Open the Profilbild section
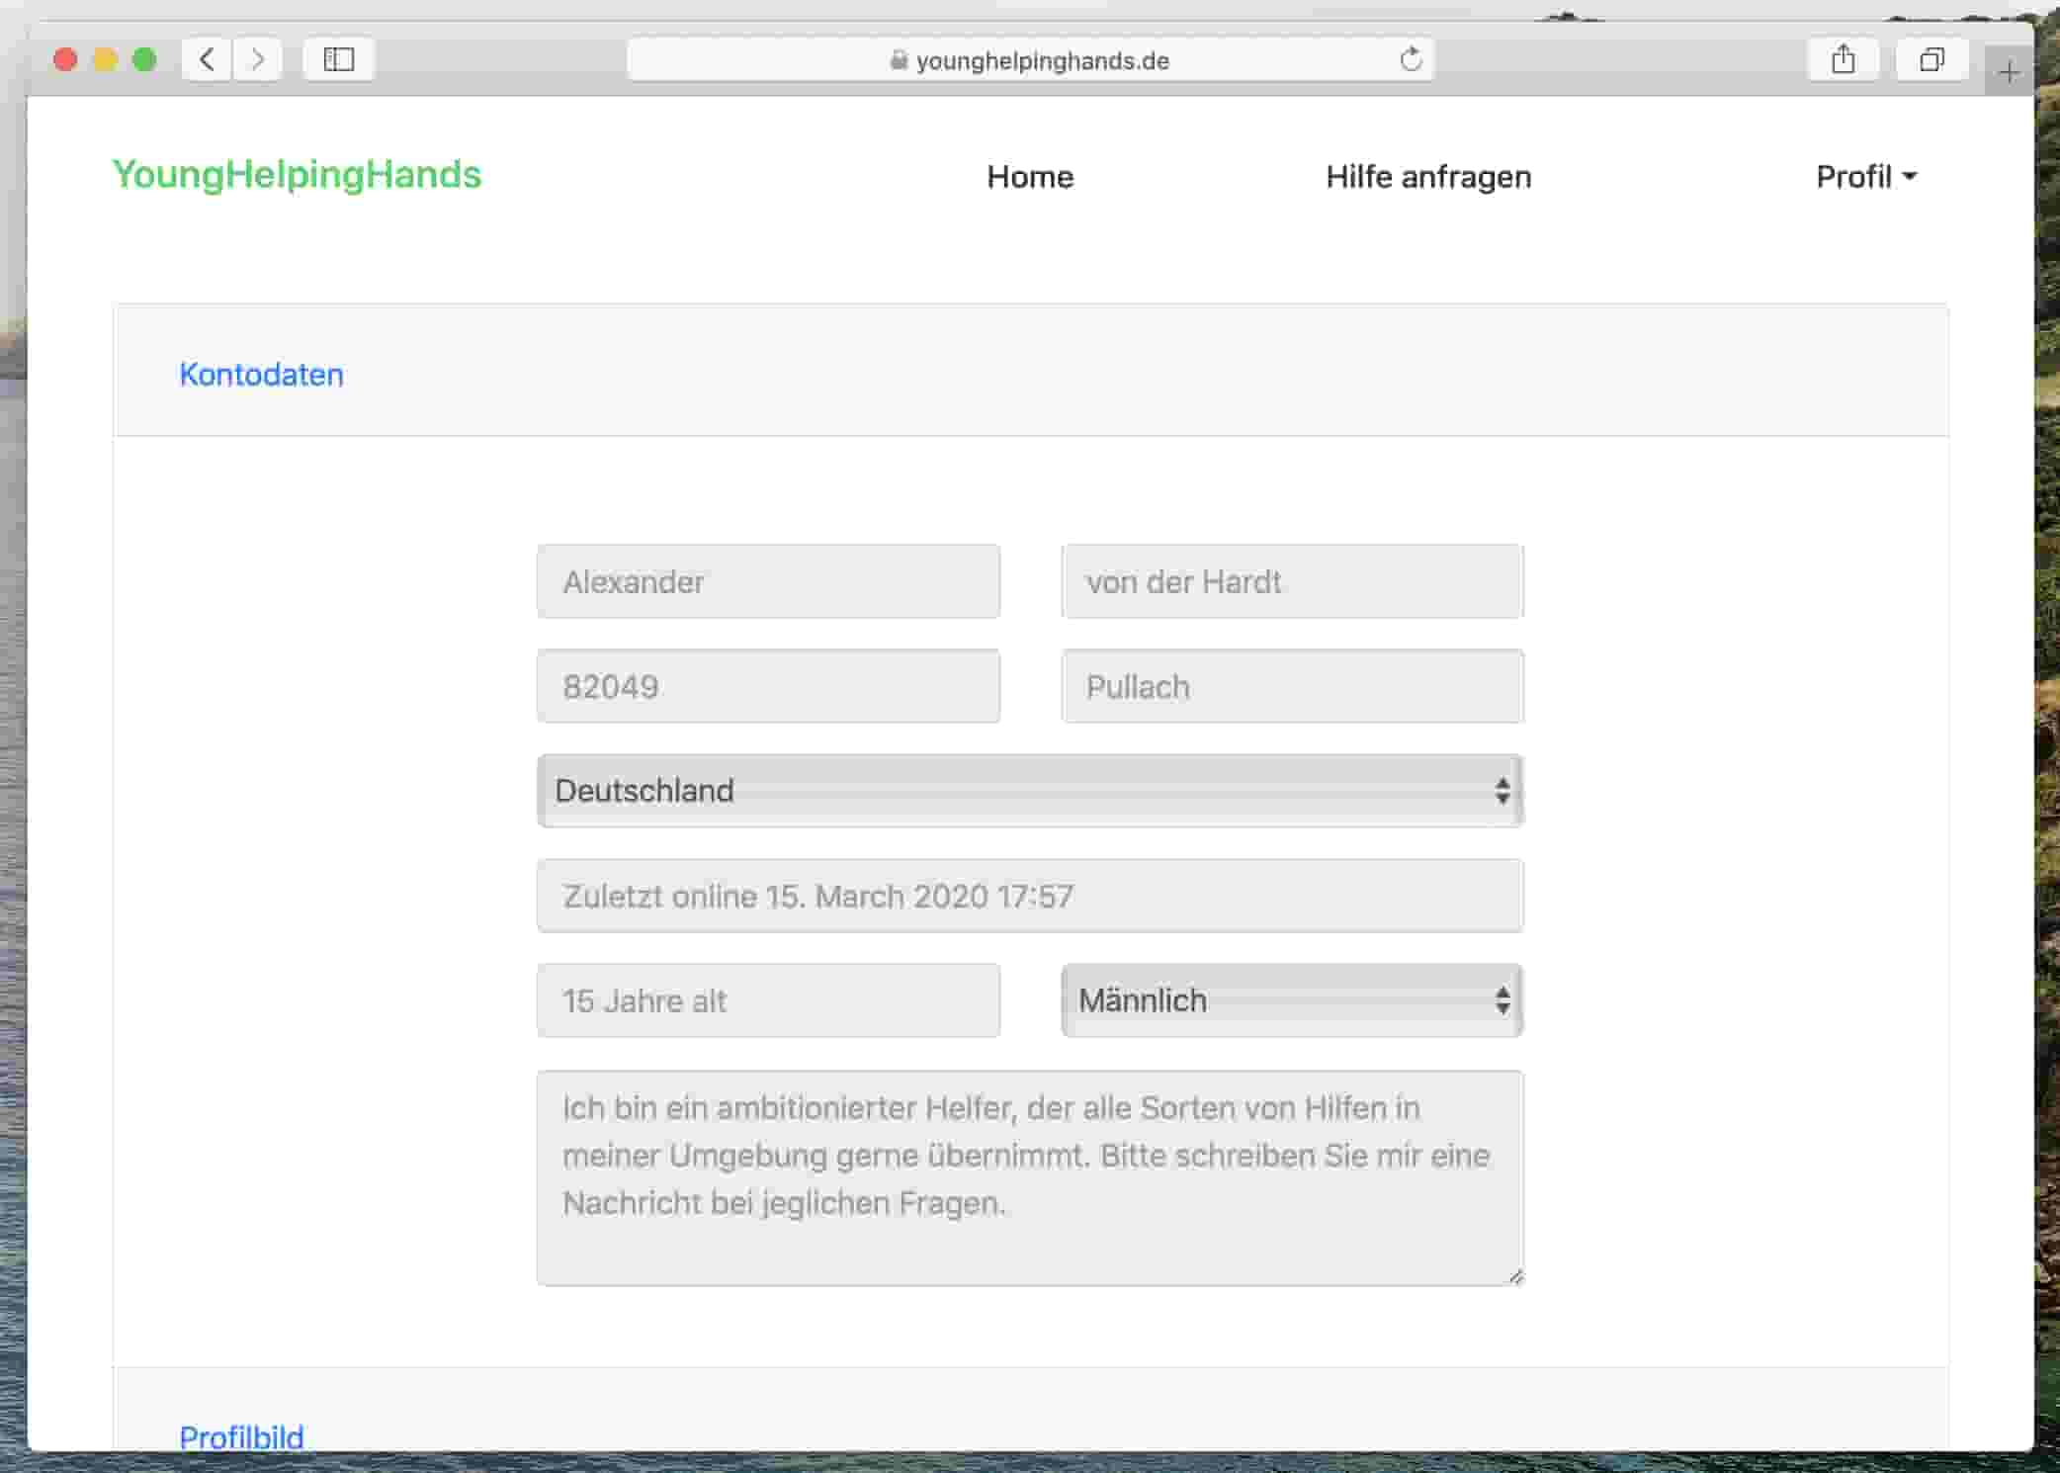Screen dimensions: 2060x1473 tap(242, 1436)
